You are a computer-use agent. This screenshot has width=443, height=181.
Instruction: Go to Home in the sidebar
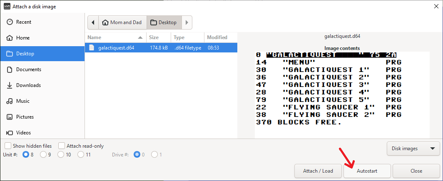pyautogui.click(x=42, y=38)
